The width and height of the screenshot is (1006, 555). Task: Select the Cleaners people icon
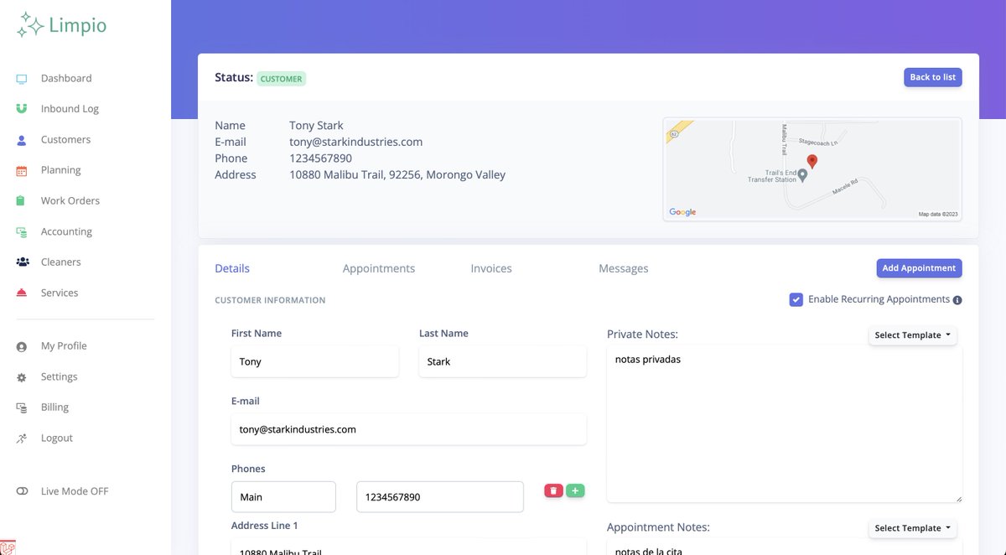21,262
